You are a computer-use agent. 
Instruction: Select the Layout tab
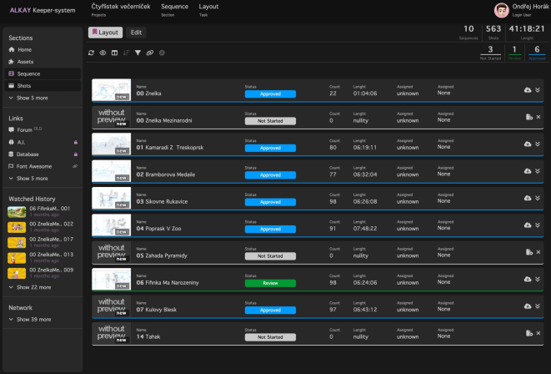[x=105, y=33]
